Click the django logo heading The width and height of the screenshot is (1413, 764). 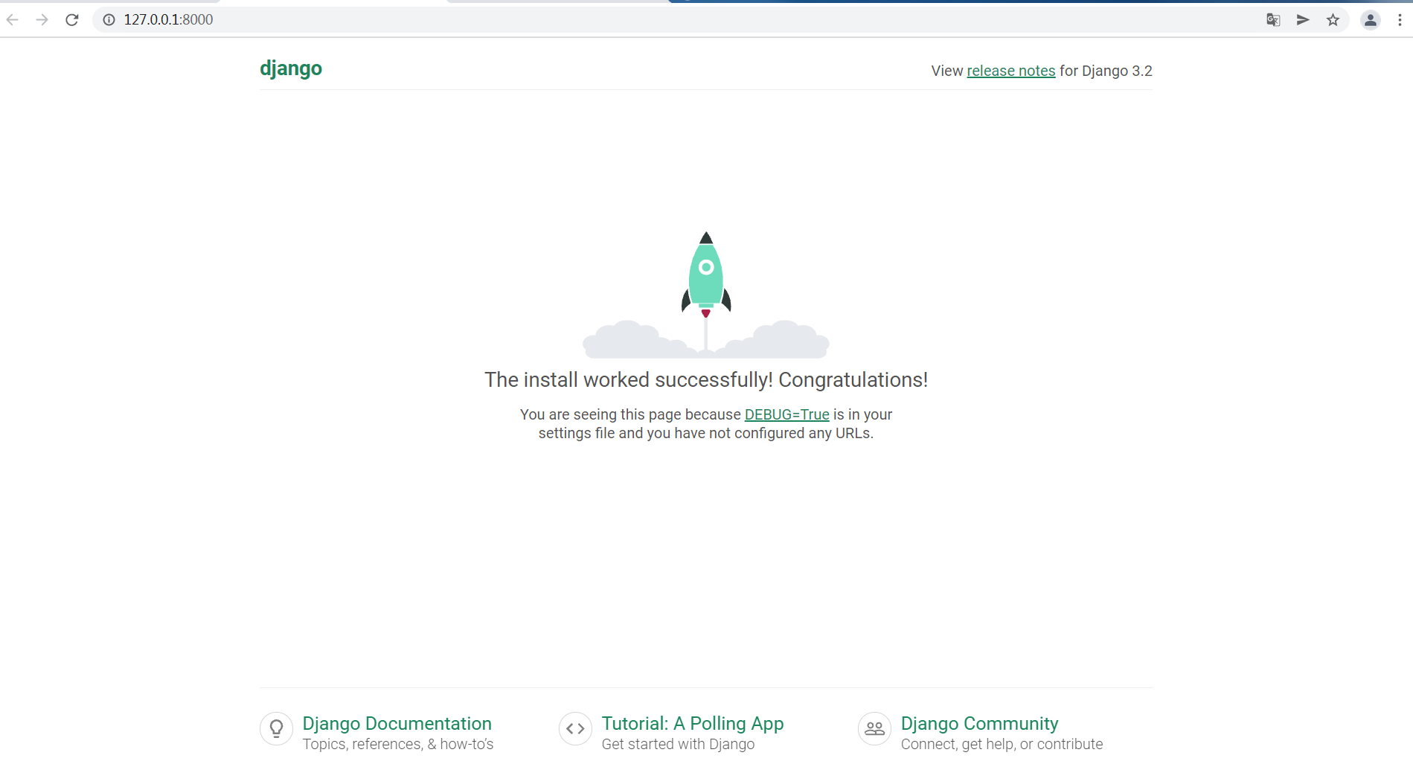click(291, 68)
